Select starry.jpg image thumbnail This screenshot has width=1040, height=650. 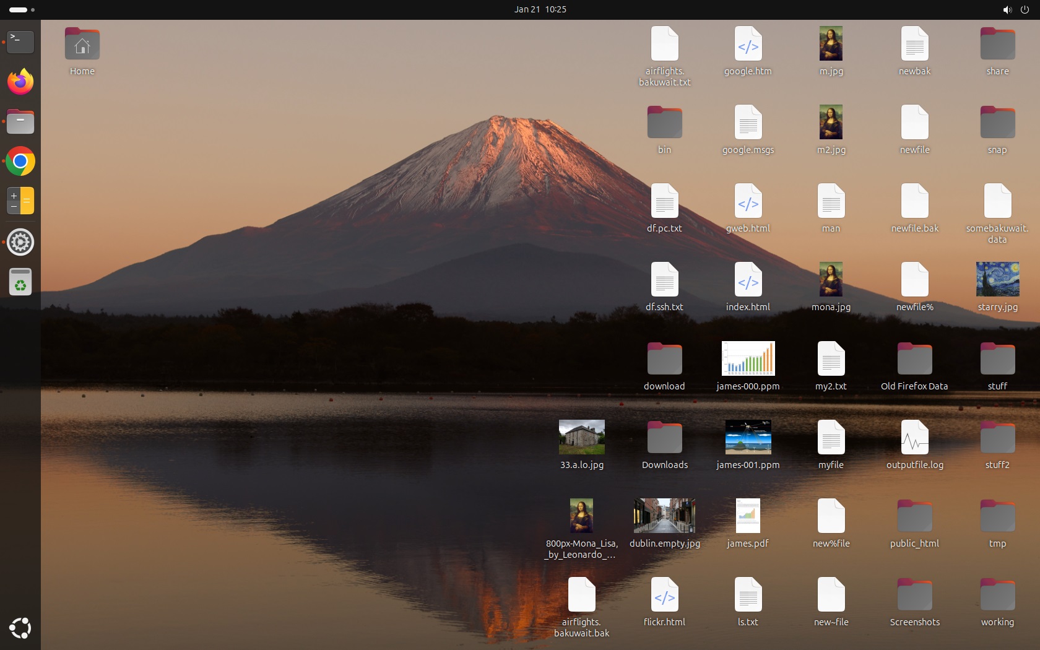pyautogui.click(x=997, y=280)
